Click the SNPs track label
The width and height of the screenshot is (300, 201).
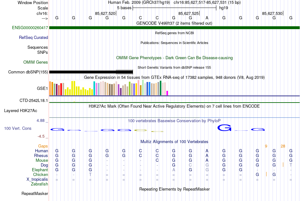pos(43,52)
